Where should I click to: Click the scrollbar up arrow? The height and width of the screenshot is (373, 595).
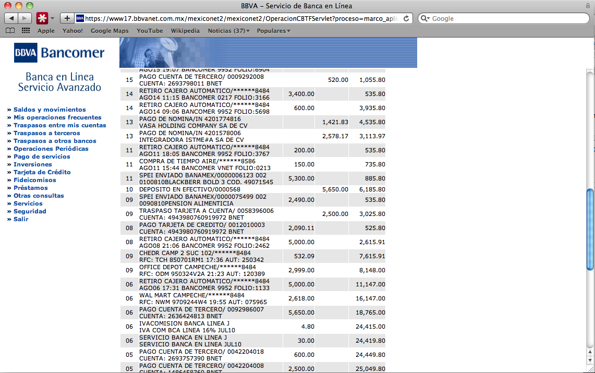pos(590,353)
